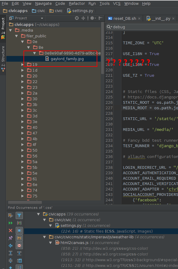The width and height of the screenshot is (178, 269).
Task: Click the green Rerun arrows icon
Action: (11, 223)
